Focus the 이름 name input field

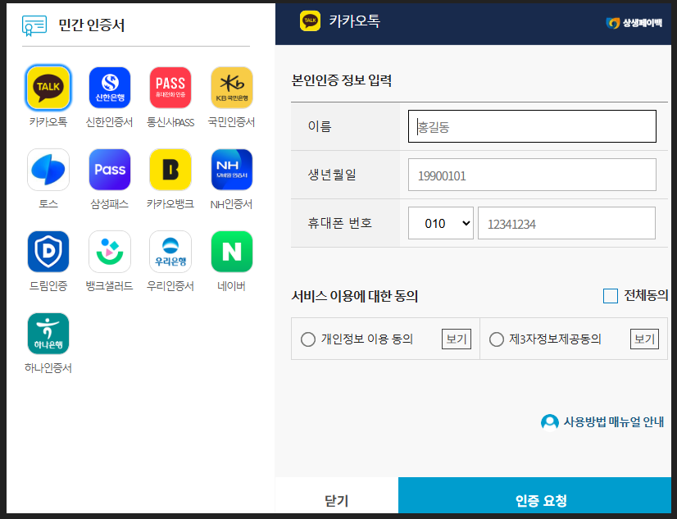(x=532, y=126)
